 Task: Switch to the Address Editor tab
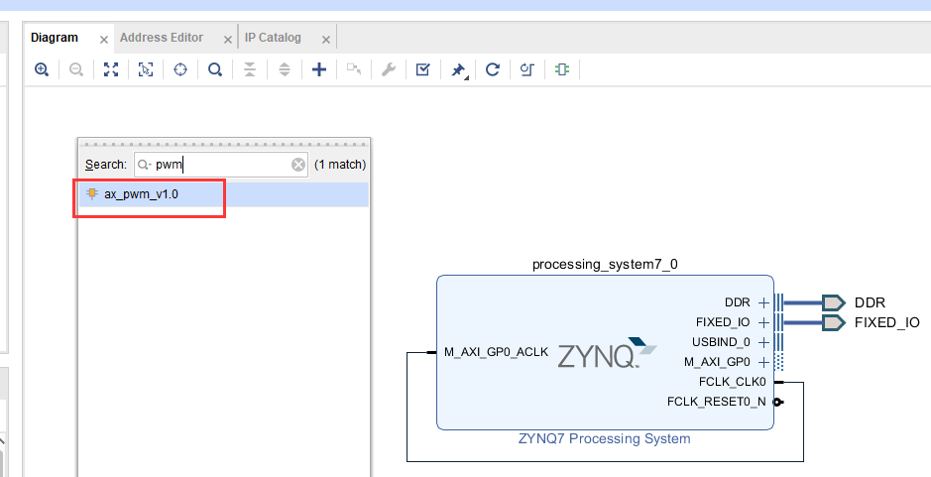point(162,38)
